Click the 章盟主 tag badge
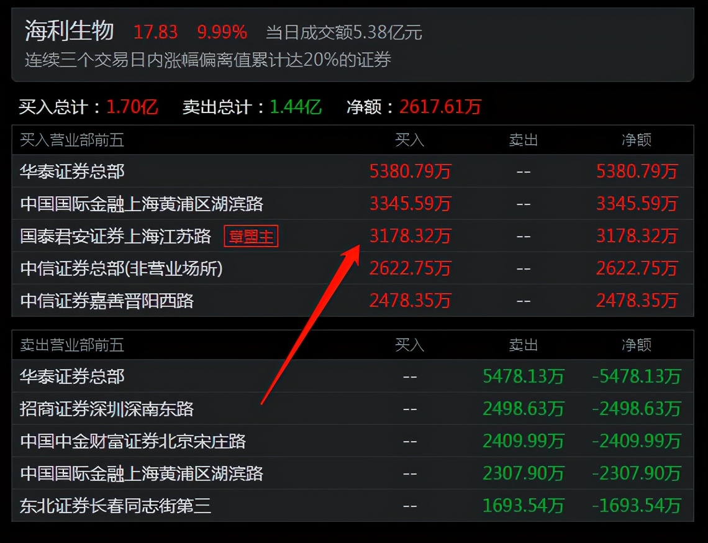The width and height of the screenshot is (708, 543). [x=251, y=236]
